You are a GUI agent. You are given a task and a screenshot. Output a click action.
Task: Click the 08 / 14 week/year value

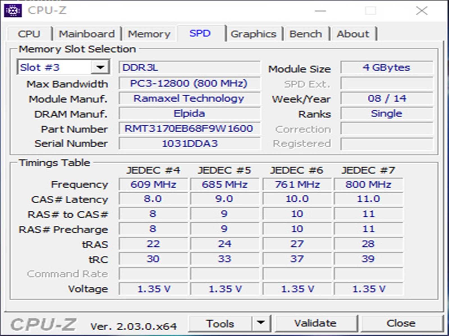tap(387, 98)
